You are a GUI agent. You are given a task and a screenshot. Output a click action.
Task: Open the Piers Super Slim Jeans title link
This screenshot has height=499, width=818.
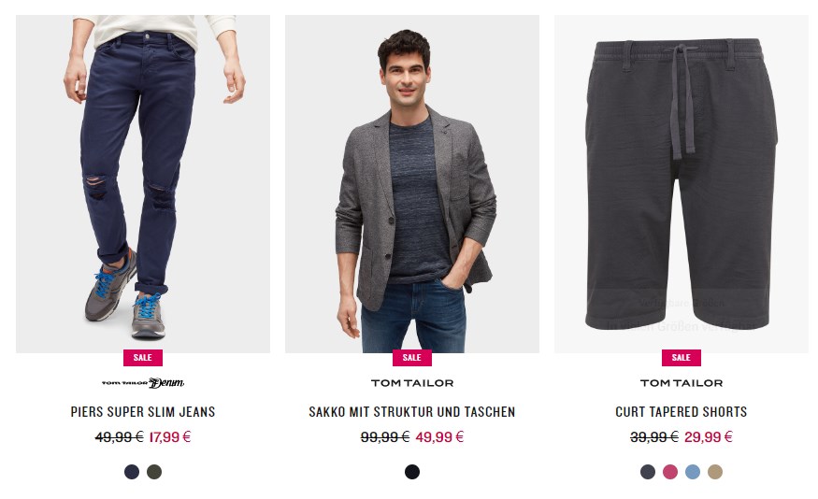(x=143, y=412)
